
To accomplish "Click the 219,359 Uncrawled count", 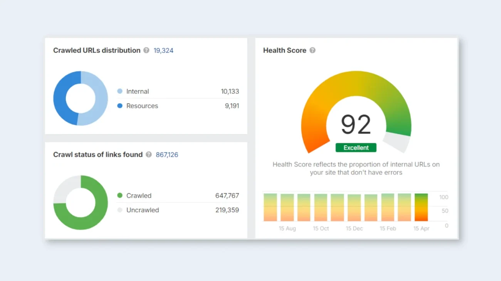I will tap(227, 210).
